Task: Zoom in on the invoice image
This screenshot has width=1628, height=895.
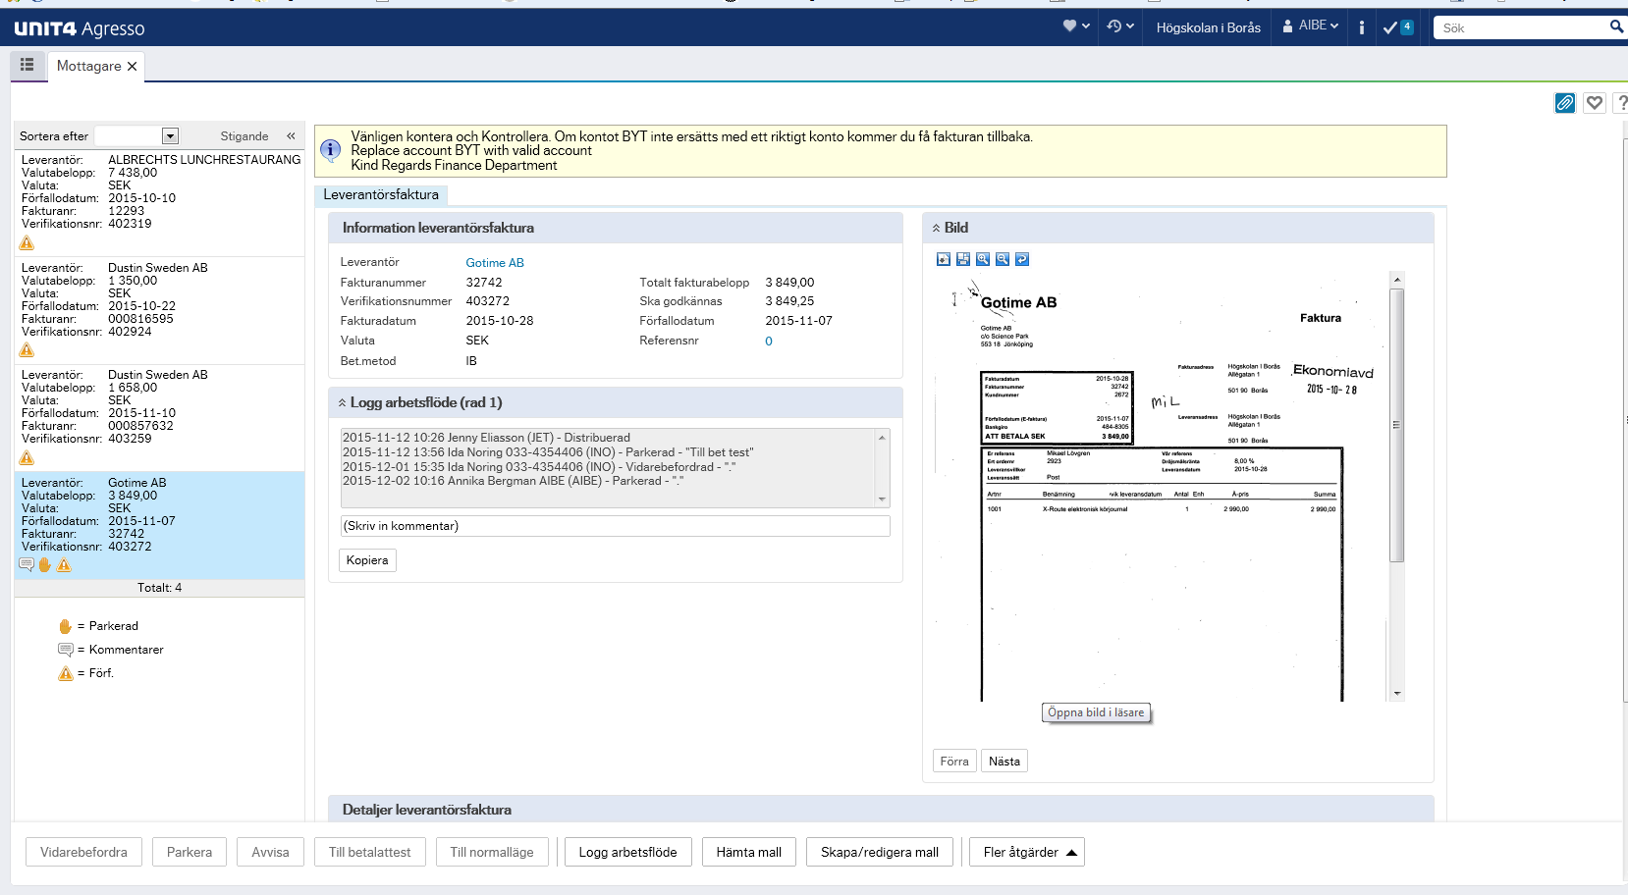Action: pyautogui.click(x=983, y=259)
